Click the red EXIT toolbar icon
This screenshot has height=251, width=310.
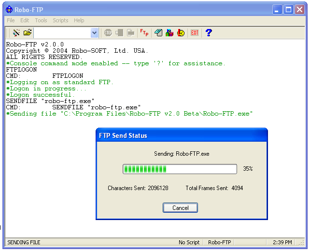point(195,33)
